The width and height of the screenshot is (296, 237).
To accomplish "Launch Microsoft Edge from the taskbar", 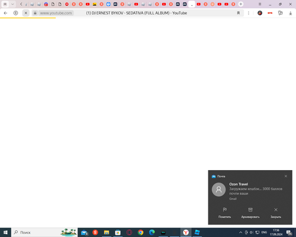I will [152, 232].
